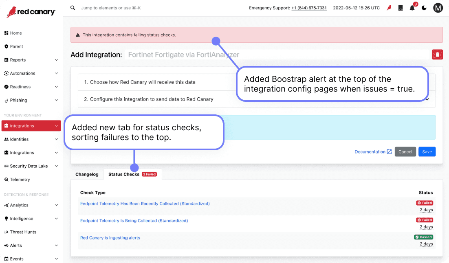This screenshot has width=449, height=263.
Task: Click the Security Data Lake icon
Action: [6, 166]
